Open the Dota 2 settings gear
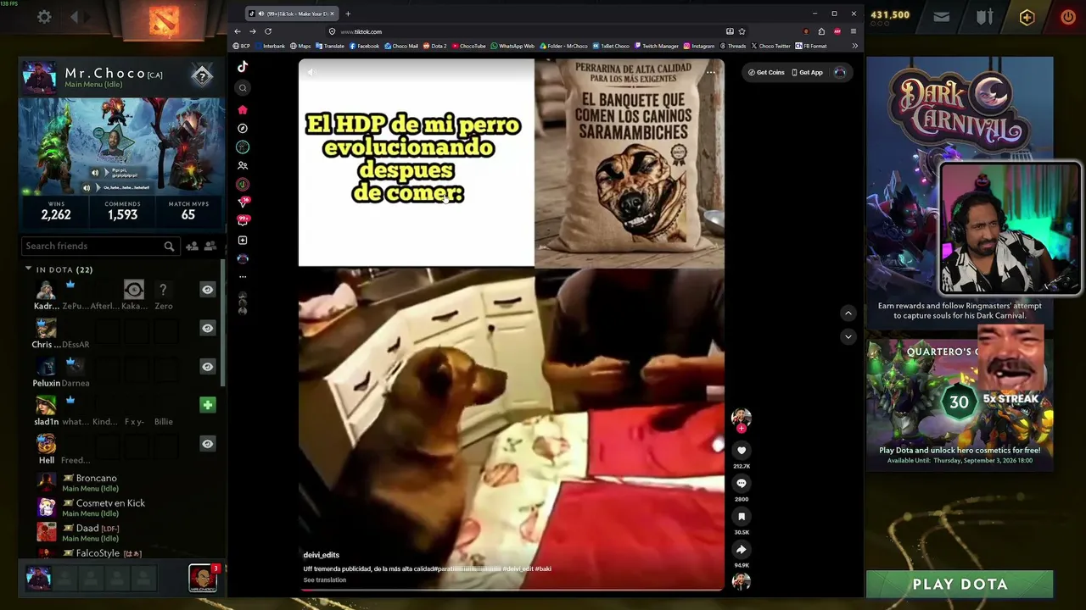This screenshot has height=610, width=1086. tap(44, 17)
